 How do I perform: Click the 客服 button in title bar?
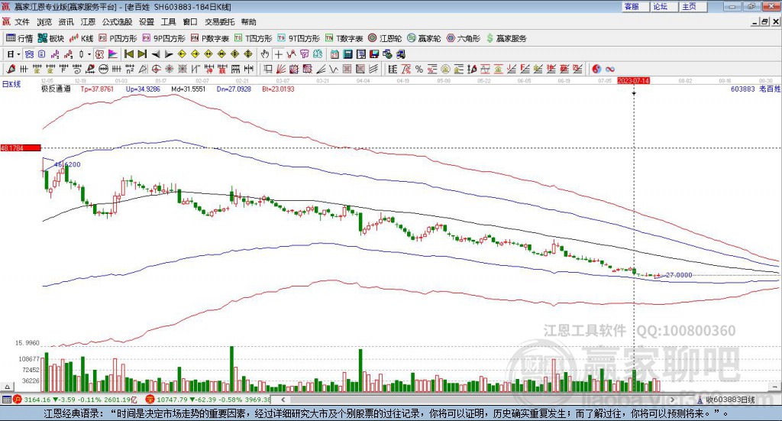pyautogui.click(x=635, y=6)
